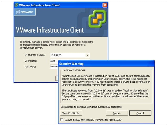Image resolution: width=168 pixels, height=126 pixels.
Task: Click the 'Certificate Warnings' group heading
Action: click(x=73, y=70)
